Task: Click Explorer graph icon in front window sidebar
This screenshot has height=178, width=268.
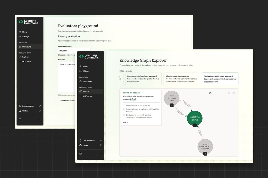Action: pyautogui.click(x=81, y=91)
